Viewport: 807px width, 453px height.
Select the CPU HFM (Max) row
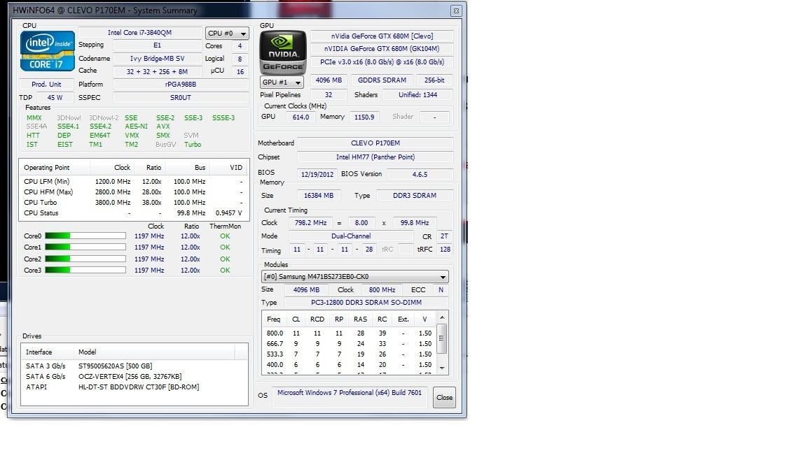coord(132,192)
